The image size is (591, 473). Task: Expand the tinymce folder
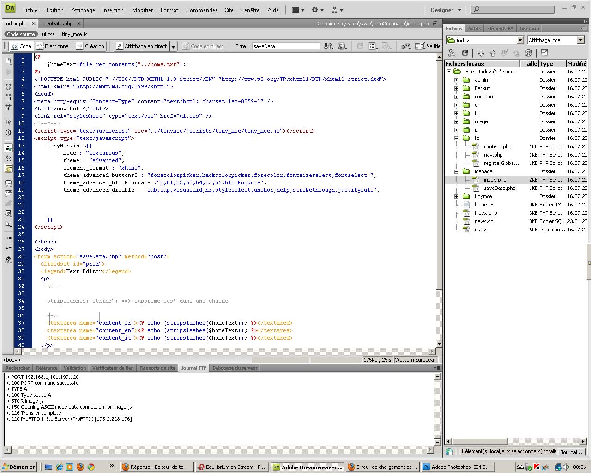[x=456, y=196]
